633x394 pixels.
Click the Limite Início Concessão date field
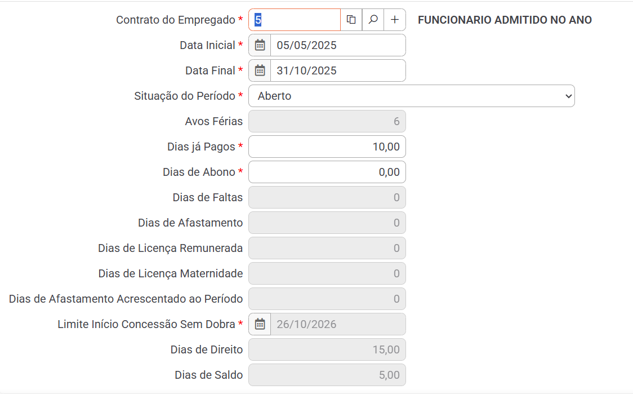[338, 324]
